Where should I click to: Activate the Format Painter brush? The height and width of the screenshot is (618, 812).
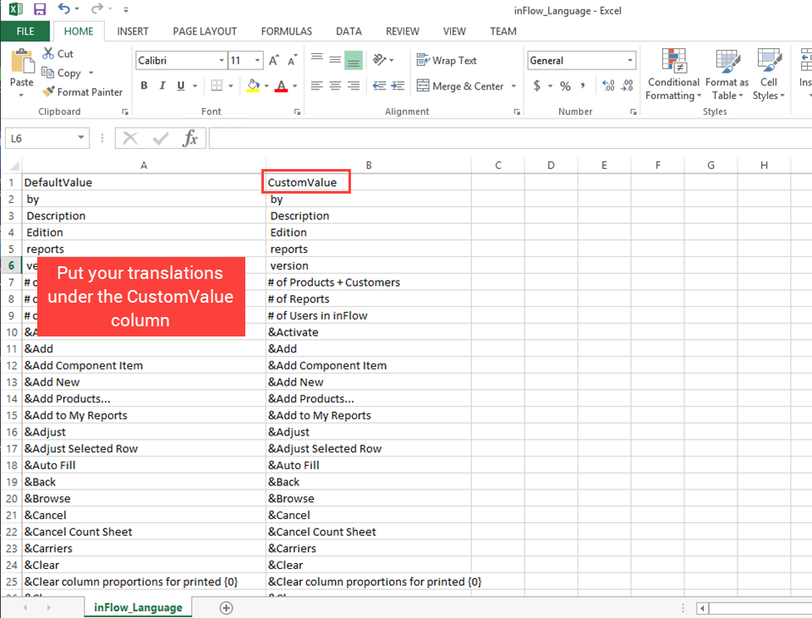pyautogui.click(x=83, y=91)
